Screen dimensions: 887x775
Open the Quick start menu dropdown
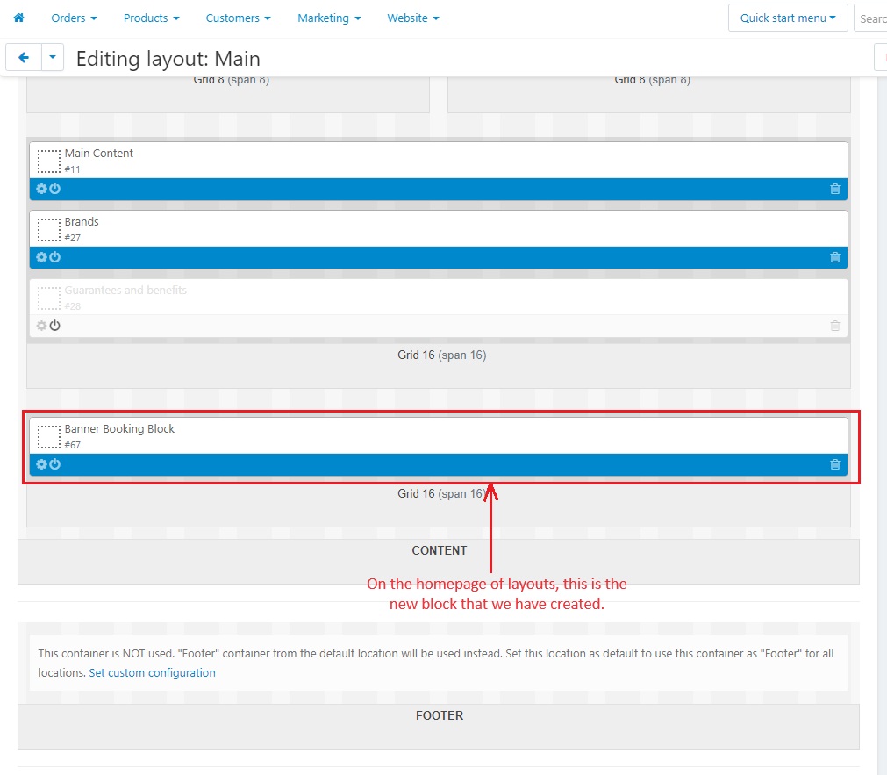pyautogui.click(x=788, y=18)
